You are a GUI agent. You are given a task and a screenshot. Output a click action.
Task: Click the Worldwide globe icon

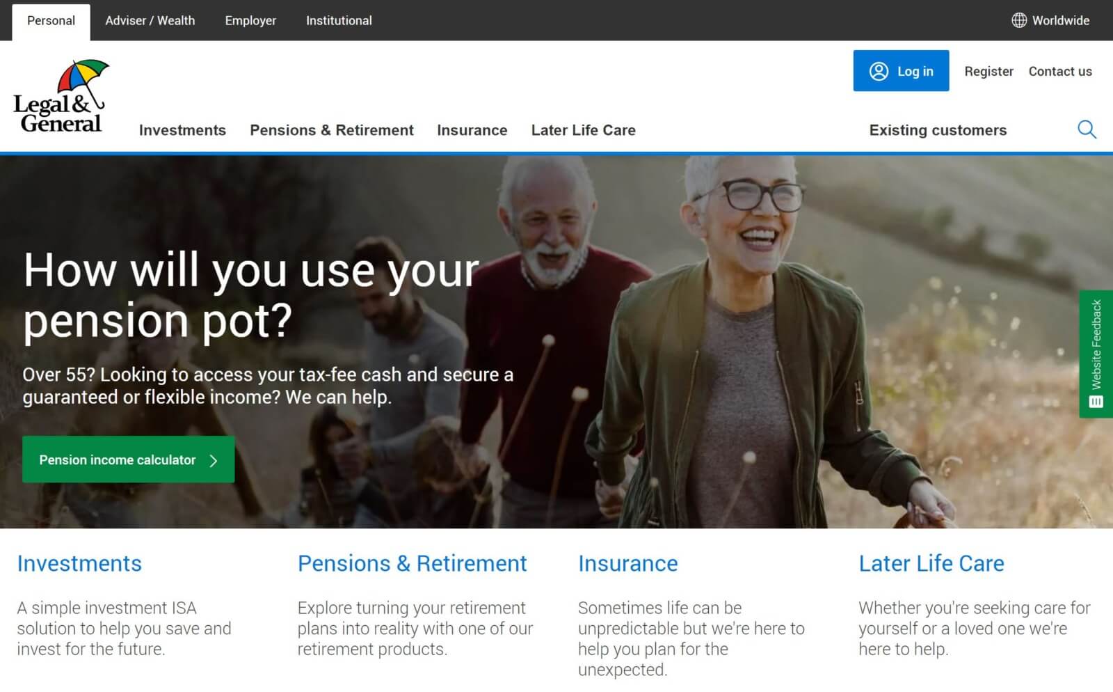[x=1019, y=20]
